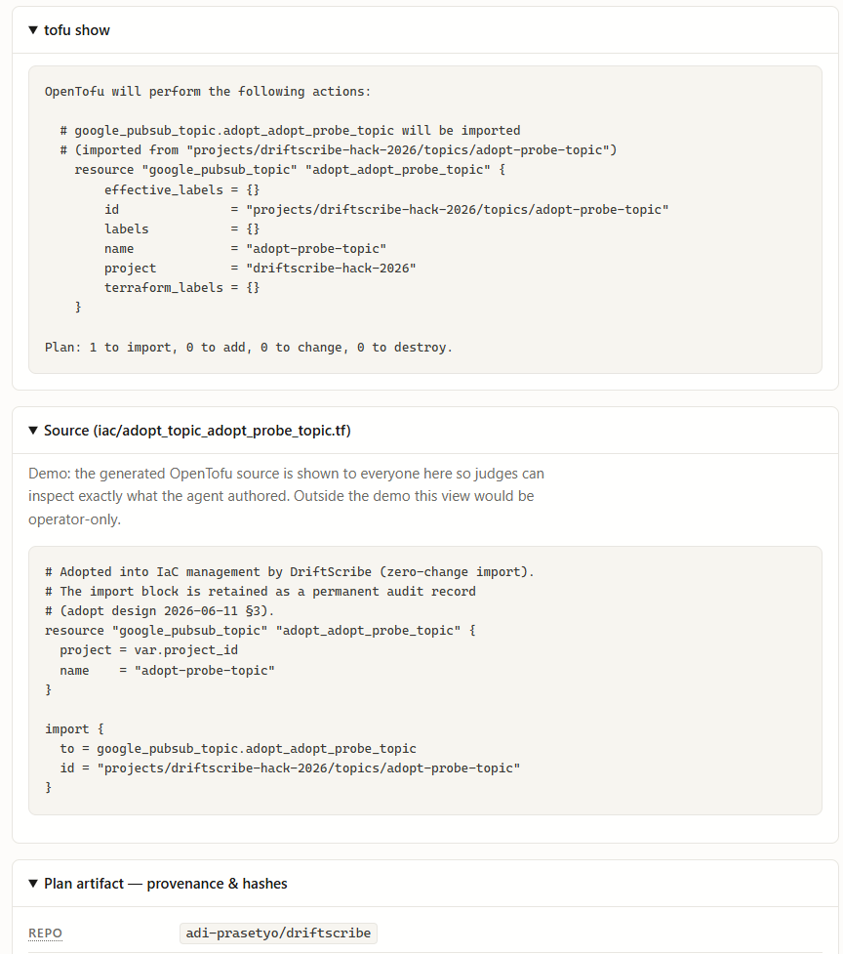Viewport: 843px width, 954px height.
Task: Click the 'effective_labels = {}' line
Action: tap(181, 189)
